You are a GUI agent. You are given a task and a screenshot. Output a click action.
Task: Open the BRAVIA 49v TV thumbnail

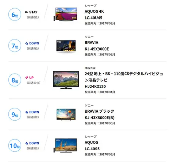coord(66,46)
